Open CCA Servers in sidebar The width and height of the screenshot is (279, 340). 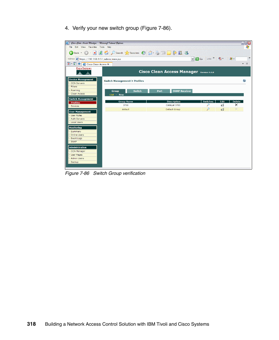pos(82,83)
